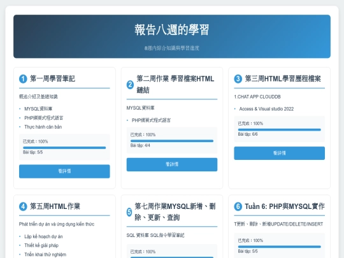This screenshot has height=258, width=344.
Task: Click the header subtitle 8週內綜合知識與學習進度
Action: (x=172, y=48)
